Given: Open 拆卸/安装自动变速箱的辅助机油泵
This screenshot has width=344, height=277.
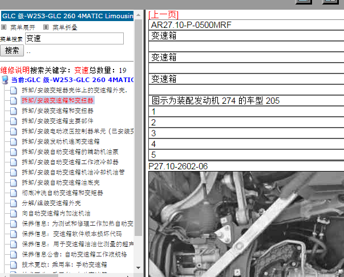Looking at the screenshot, I should point(70,152).
